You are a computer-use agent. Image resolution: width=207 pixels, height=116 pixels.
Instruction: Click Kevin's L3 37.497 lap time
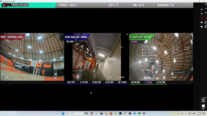coord(109,82)
